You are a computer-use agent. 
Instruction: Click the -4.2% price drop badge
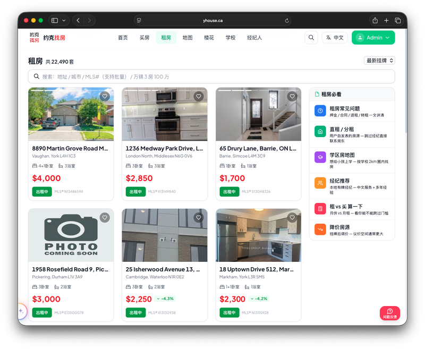(x=259, y=299)
